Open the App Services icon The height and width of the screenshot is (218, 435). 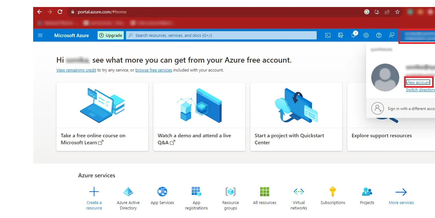(x=162, y=192)
